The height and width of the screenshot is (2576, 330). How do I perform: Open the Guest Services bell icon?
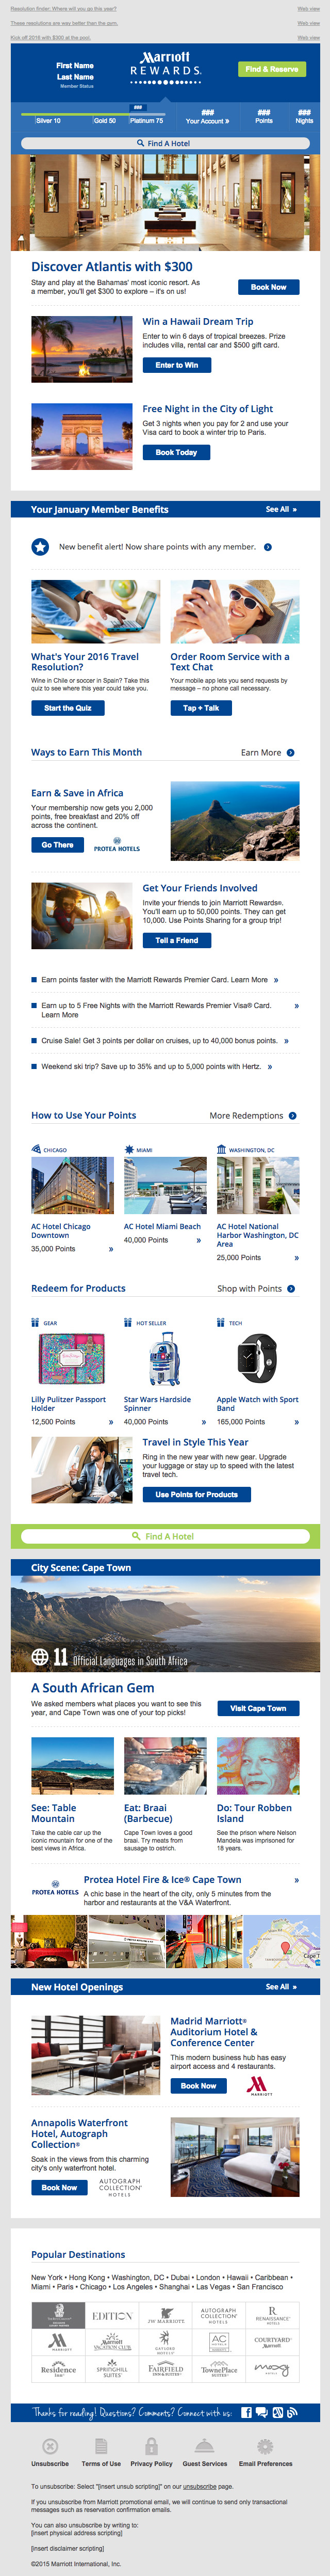coord(204,2446)
